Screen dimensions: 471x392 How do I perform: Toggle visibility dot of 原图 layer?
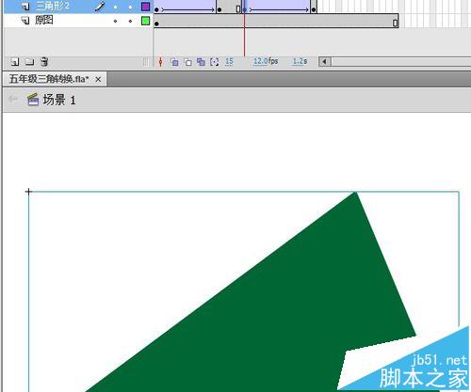pos(115,21)
